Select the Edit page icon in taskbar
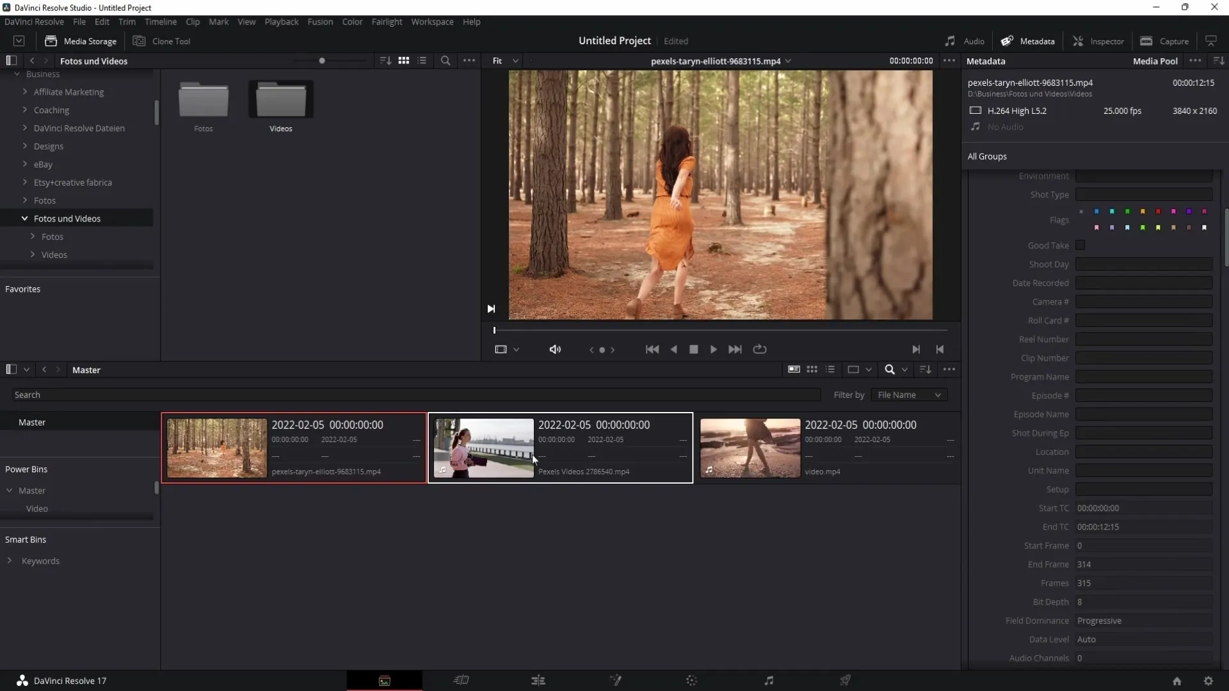Image resolution: width=1229 pixels, height=691 pixels. [x=538, y=680]
